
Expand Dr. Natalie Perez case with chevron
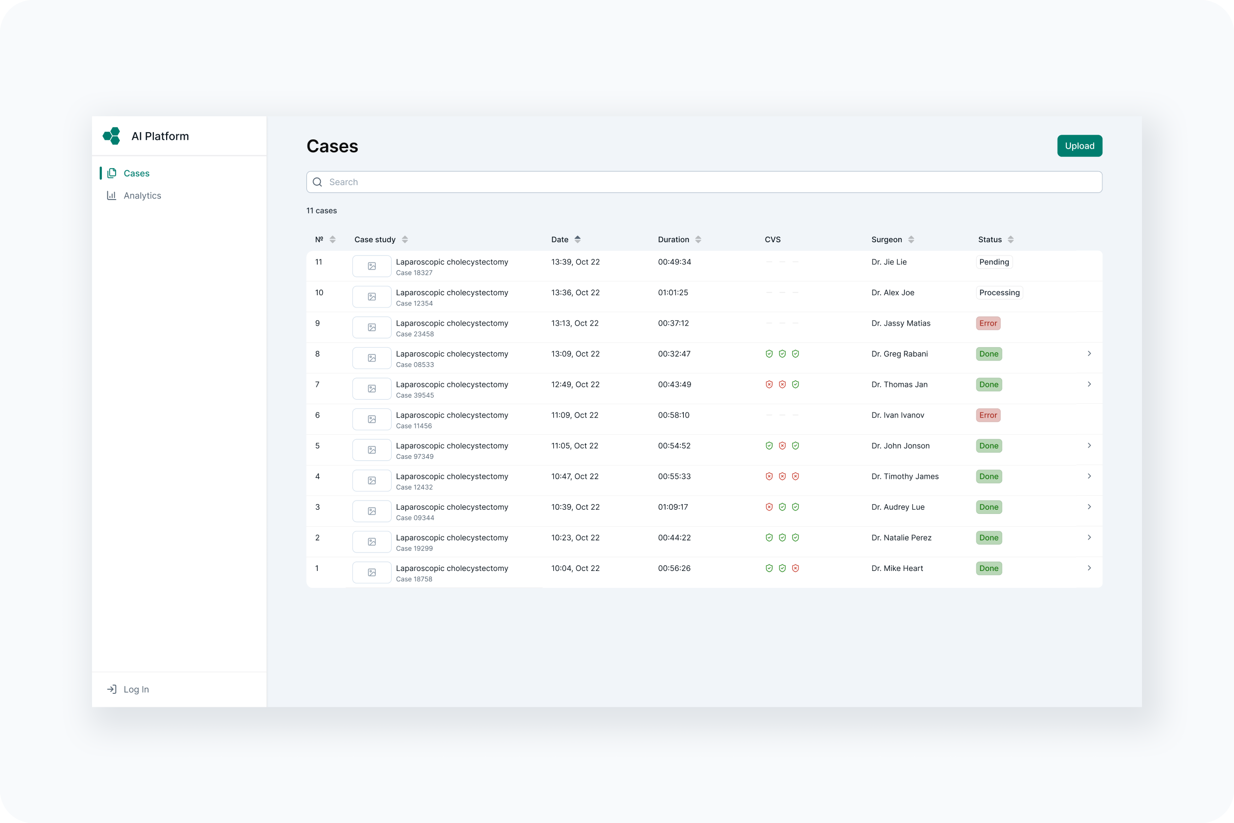(x=1089, y=538)
